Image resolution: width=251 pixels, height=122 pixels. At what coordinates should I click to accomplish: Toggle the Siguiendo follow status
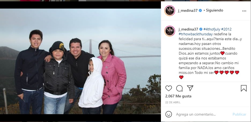click(x=215, y=10)
